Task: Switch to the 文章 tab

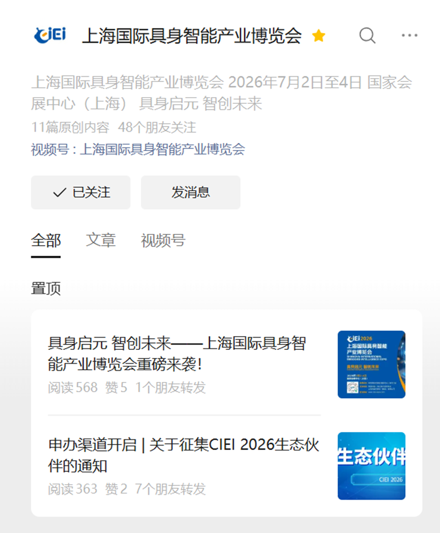Action: (101, 241)
